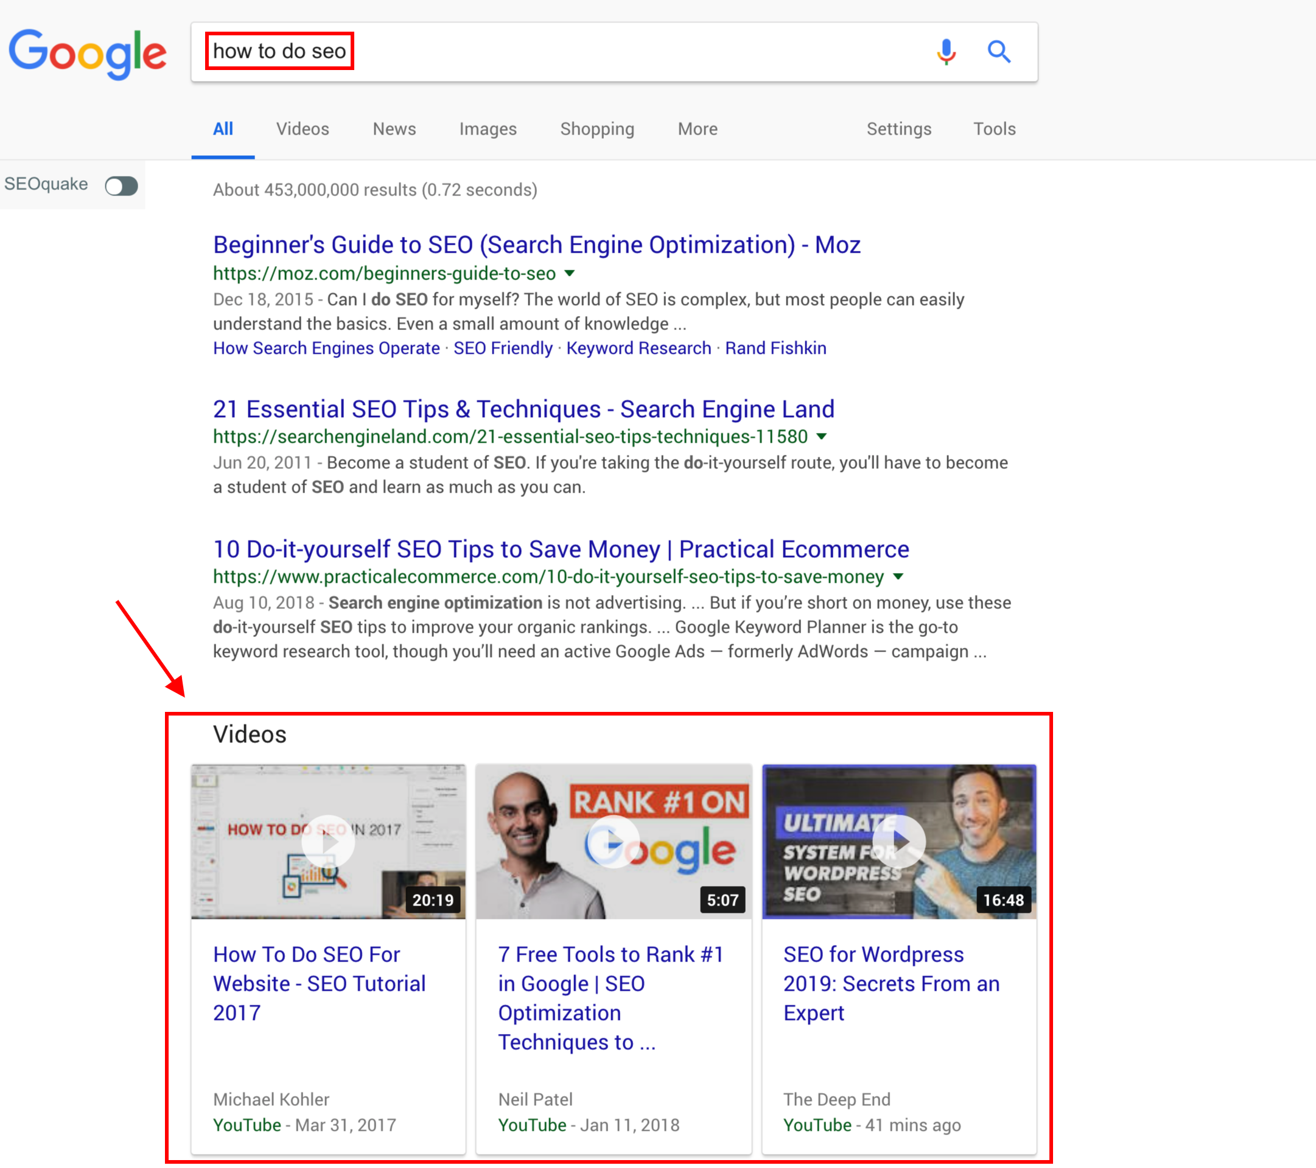Switch to the All results tab
This screenshot has width=1316, height=1168.
pyautogui.click(x=223, y=129)
